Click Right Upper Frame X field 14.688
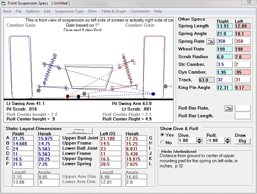Image resolution: width=257 pixels, height=194 pixels. (23, 144)
